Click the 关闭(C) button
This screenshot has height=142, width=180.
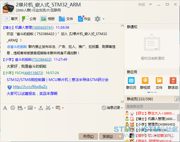coord(88,136)
